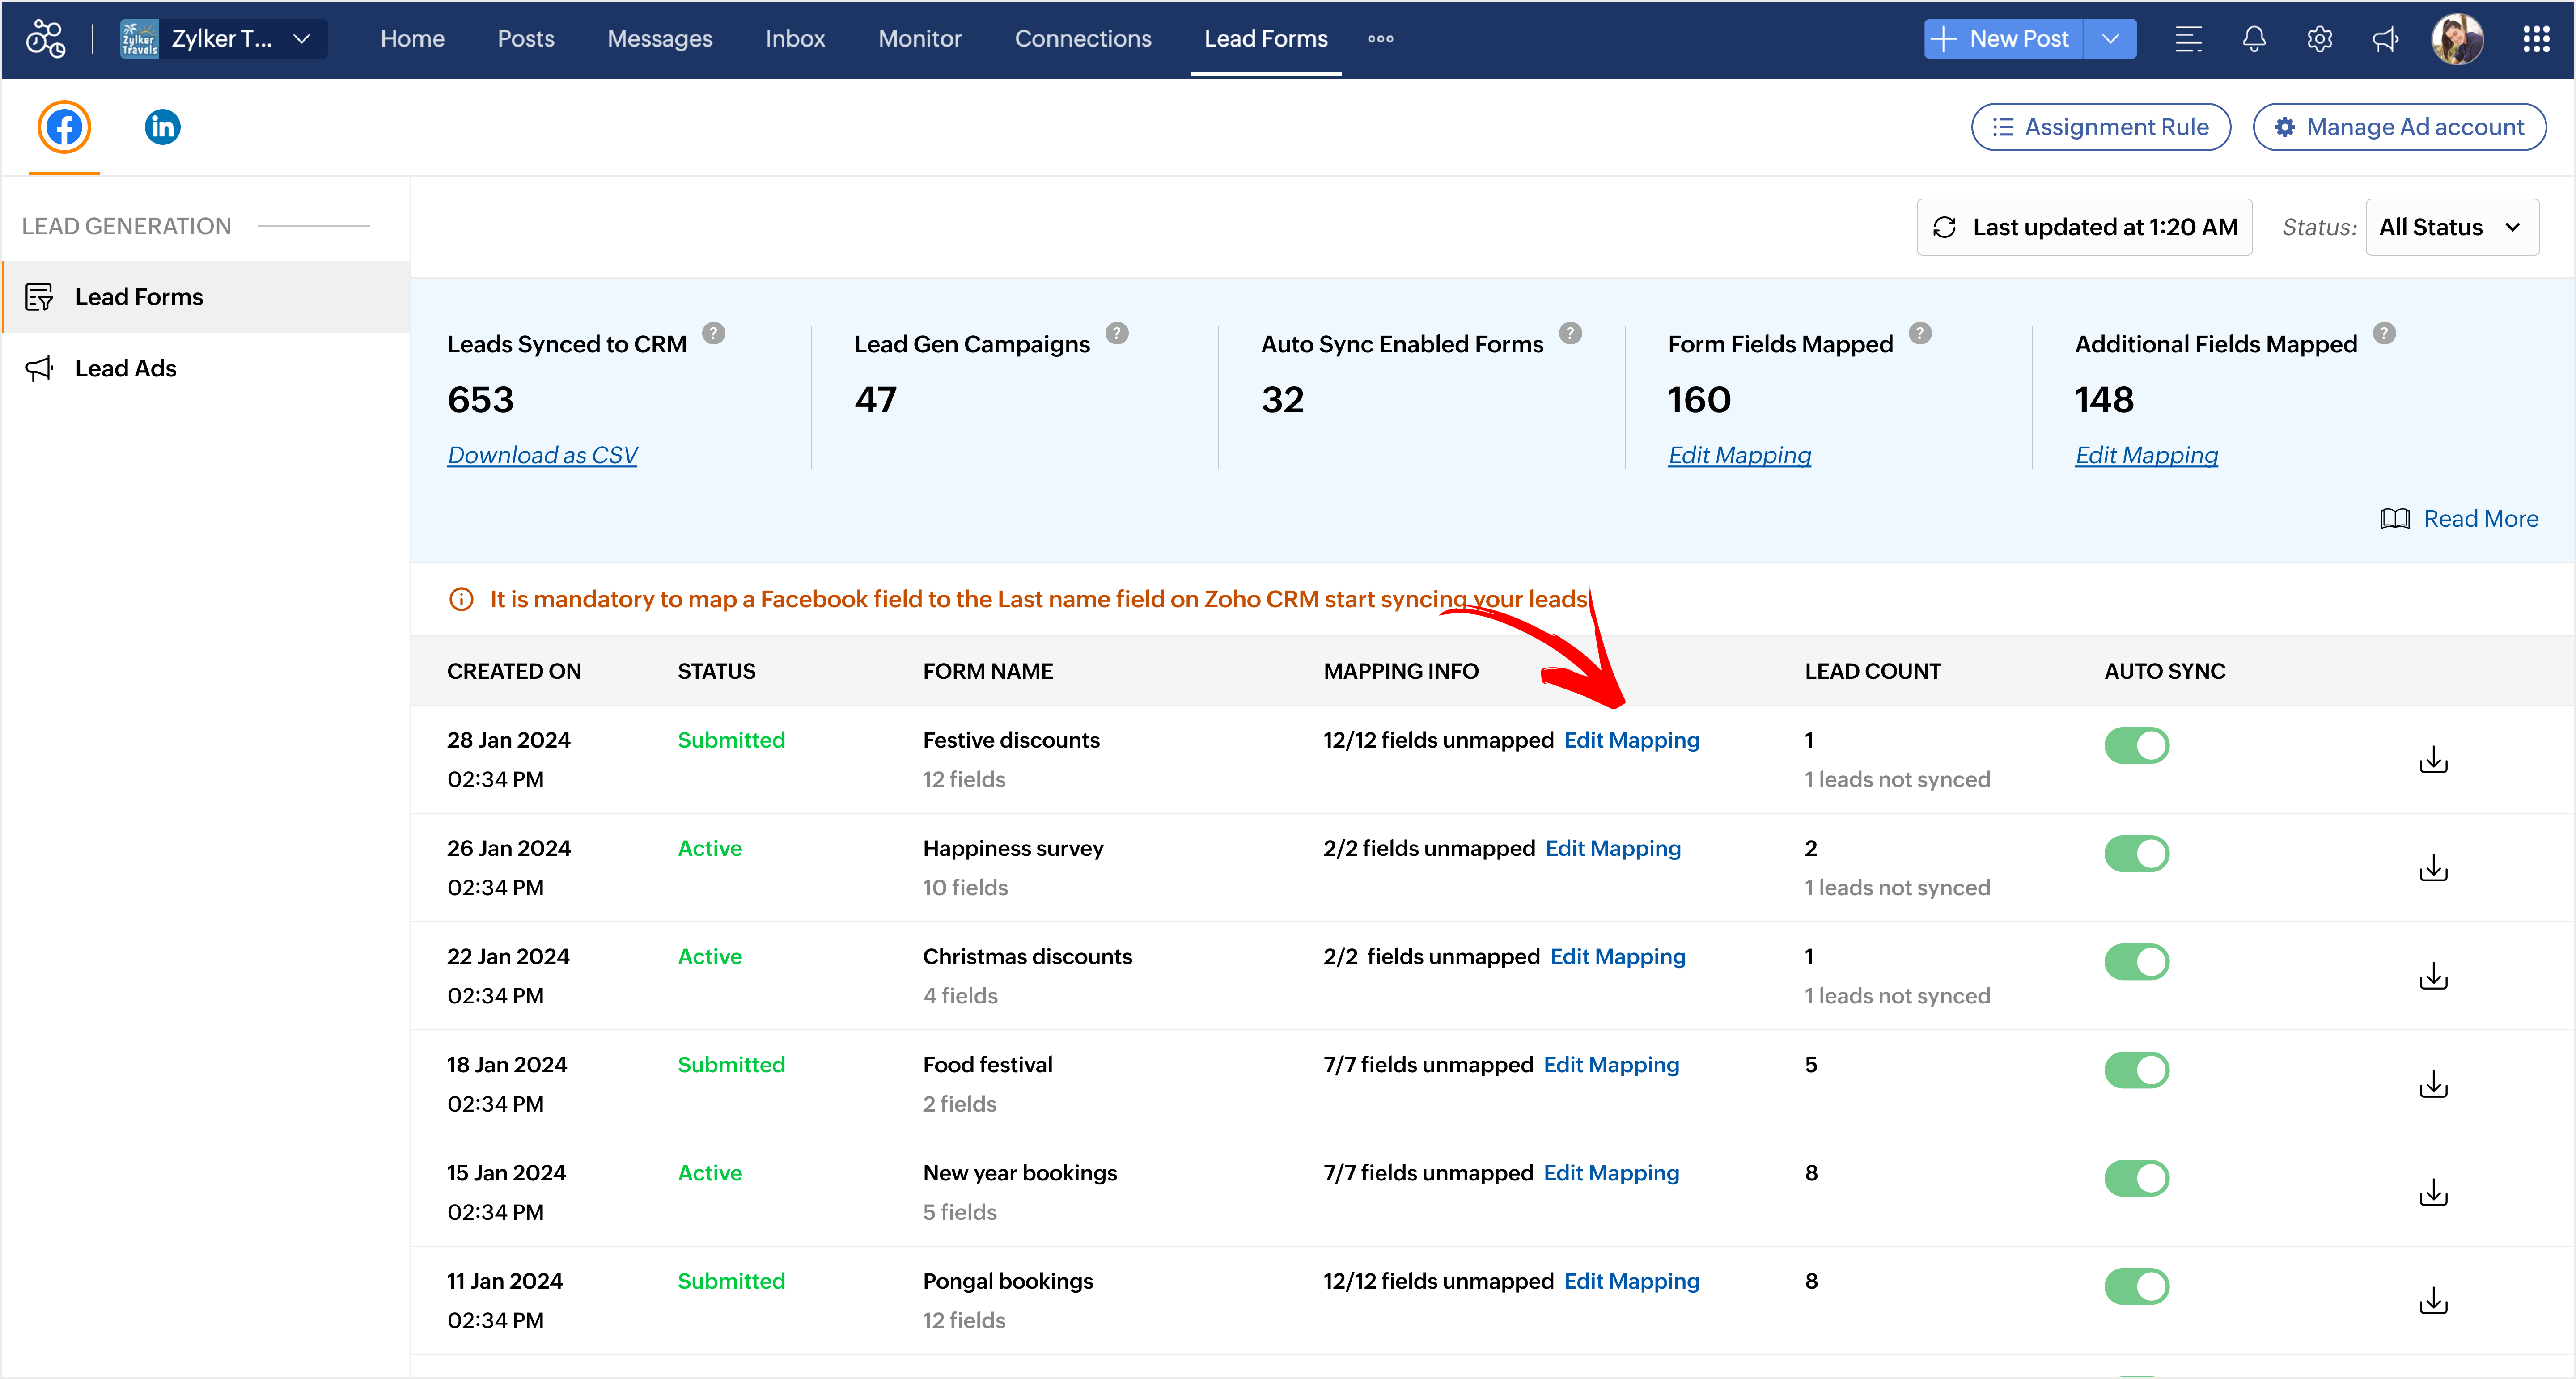Image resolution: width=2576 pixels, height=1379 pixels.
Task: Toggle auto sync for Pongal bookings
Action: click(2136, 1285)
